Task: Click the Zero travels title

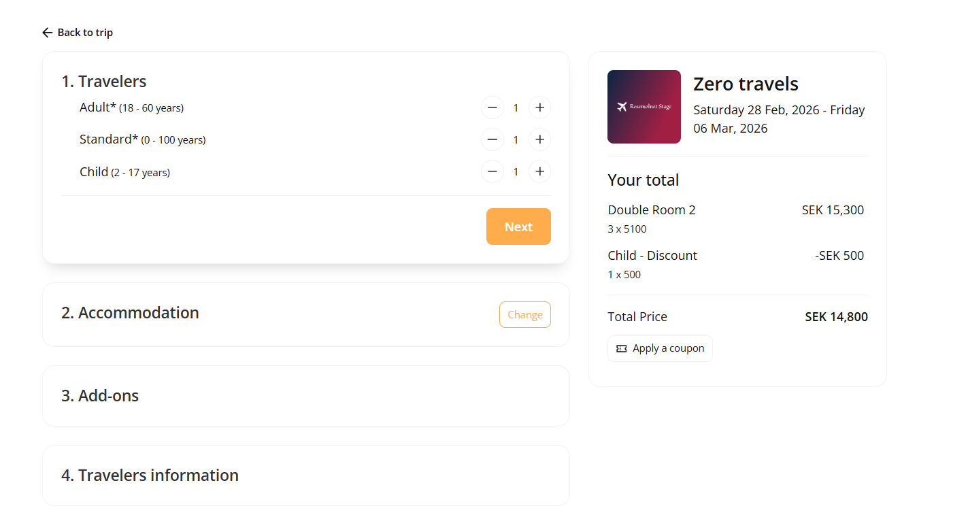Action: click(x=746, y=84)
